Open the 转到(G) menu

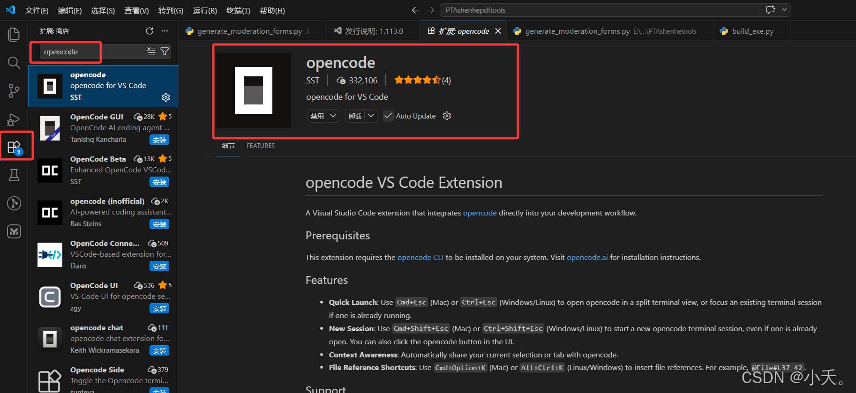(x=171, y=10)
